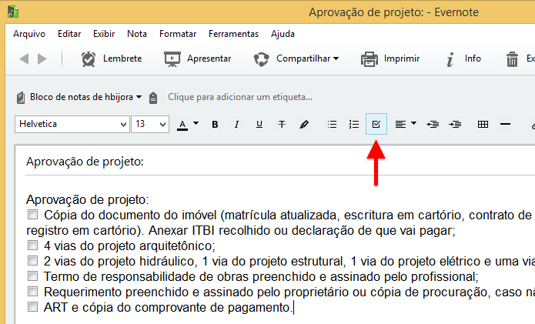Open the Arquivo menu
This screenshot has height=324, width=535.
[x=29, y=34]
